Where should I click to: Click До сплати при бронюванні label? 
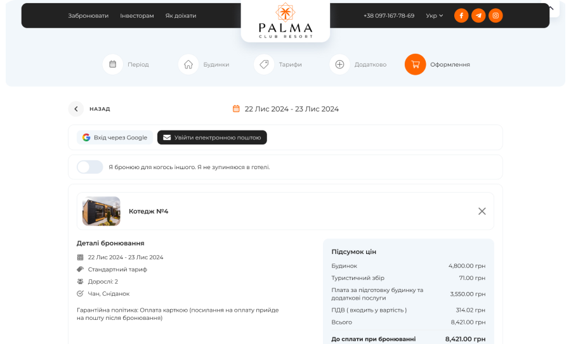pos(373,339)
